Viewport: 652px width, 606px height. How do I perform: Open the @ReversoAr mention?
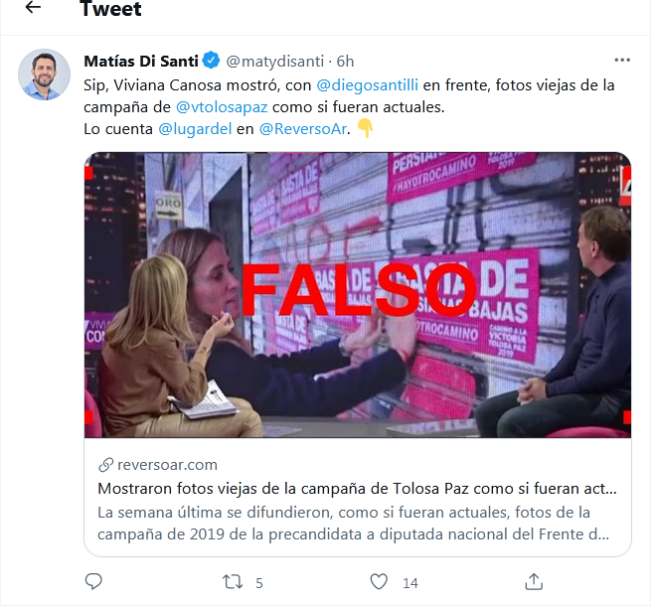click(x=303, y=129)
